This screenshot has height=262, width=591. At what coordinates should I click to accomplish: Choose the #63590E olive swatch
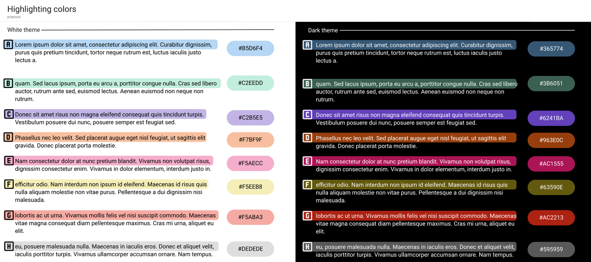tap(551, 187)
